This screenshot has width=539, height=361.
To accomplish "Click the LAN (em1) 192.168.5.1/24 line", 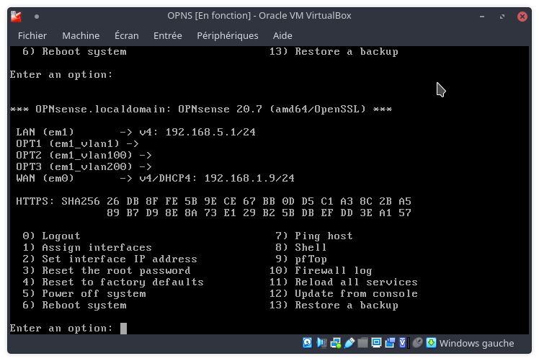I will 135,132.
